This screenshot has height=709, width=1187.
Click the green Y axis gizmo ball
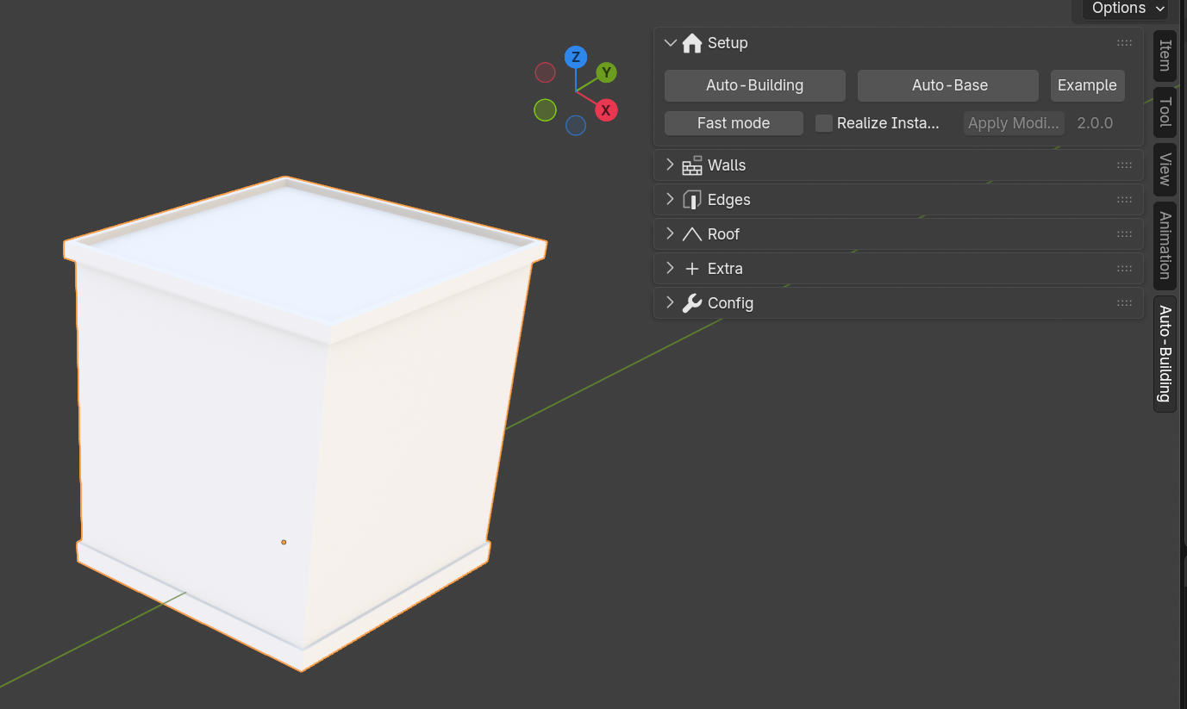tap(607, 72)
